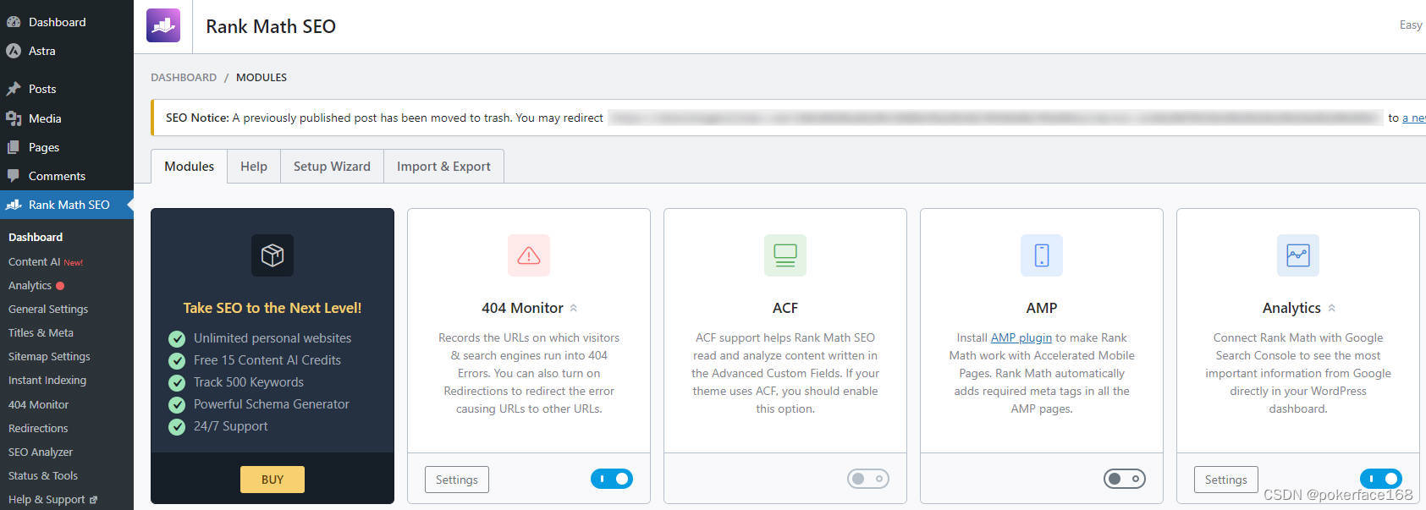Open Settings for the 404 Monitor module
The height and width of the screenshot is (510, 1426).
tap(457, 480)
